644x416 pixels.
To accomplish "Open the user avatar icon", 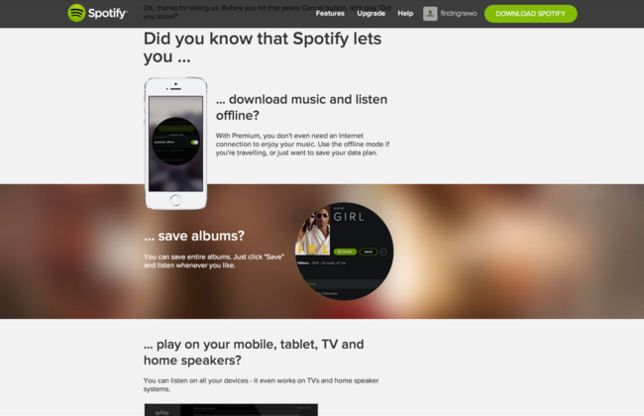I will 430,14.
